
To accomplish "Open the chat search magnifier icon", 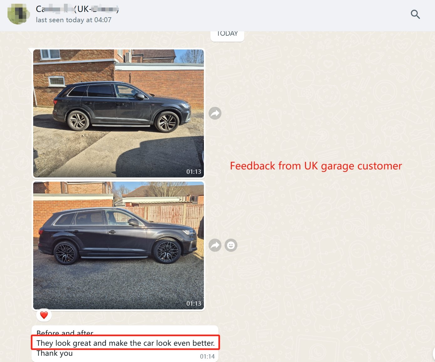I will pos(415,14).
